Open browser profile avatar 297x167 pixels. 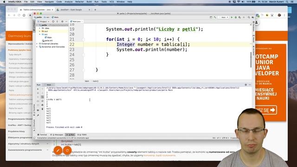tap(279, 15)
